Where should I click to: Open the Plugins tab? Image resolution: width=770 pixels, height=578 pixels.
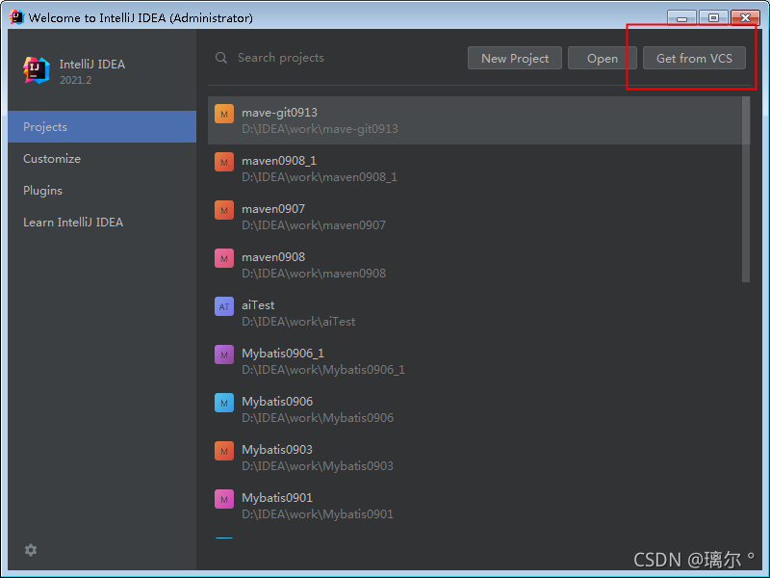point(102,191)
